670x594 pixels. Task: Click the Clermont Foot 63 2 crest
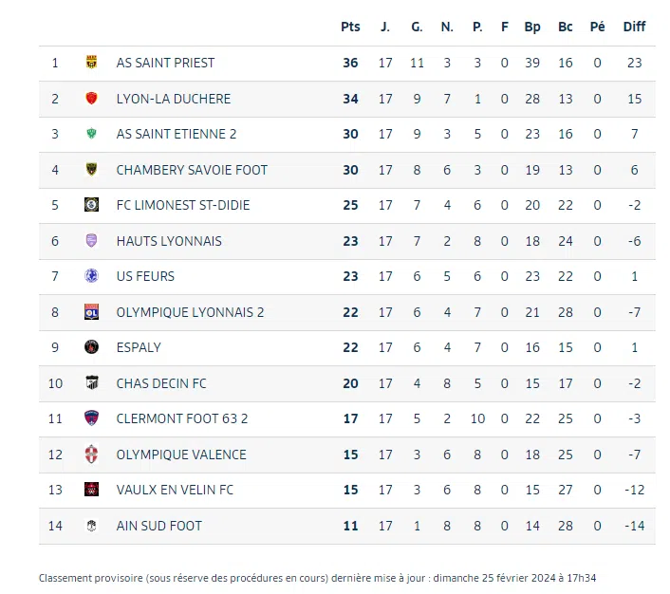(x=92, y=418)
